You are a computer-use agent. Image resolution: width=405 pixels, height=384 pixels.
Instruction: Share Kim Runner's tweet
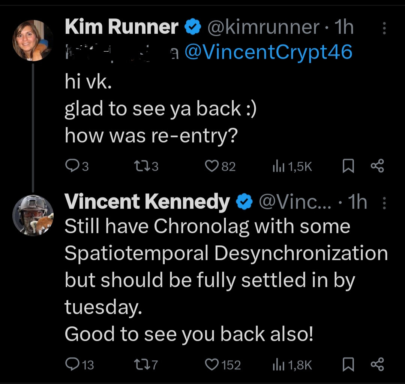tap(377, 166)
